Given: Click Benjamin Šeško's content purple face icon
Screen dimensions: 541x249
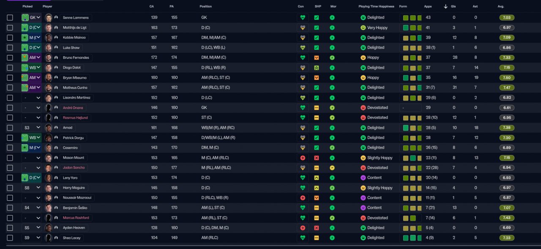Looking at the screenshot, I should (x=363, y=208).
